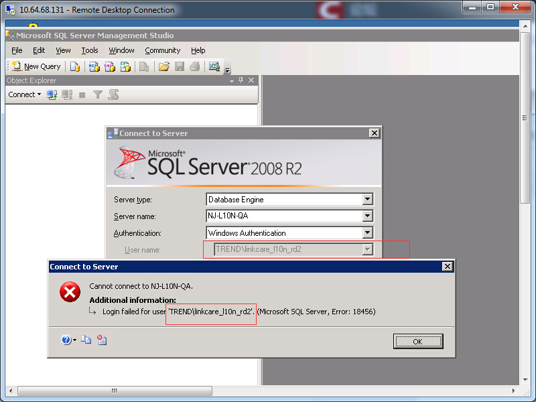The image size is (536, 402).
Task: Click the vertical scrollbar down arrow
Action: [x=525, y=379]
